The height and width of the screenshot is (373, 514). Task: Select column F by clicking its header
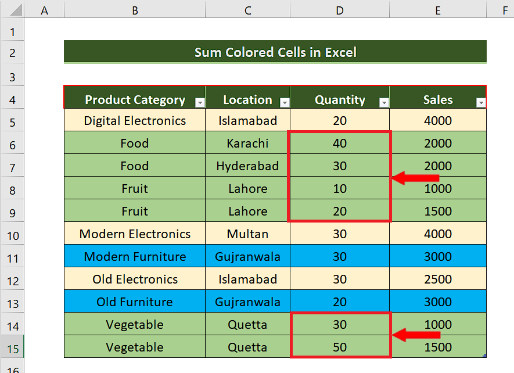coord(505,10)
